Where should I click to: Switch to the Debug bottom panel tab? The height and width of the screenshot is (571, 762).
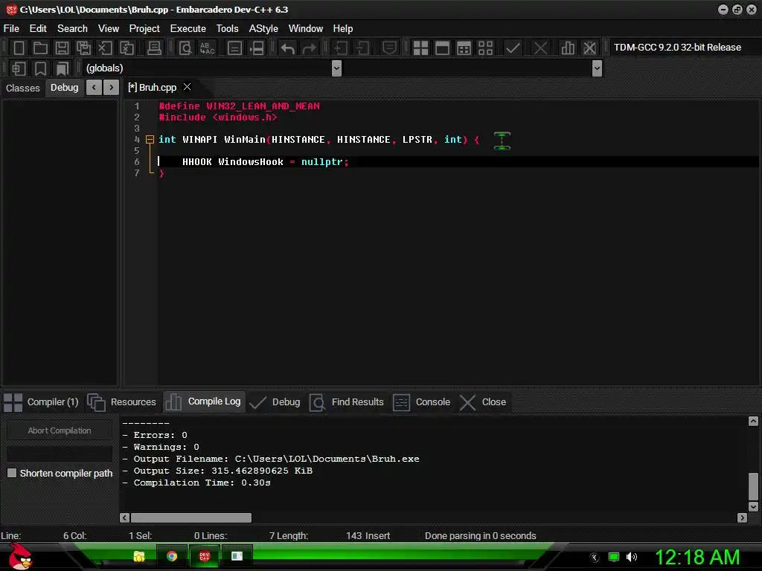pyautogui.click(x=275, y=402)
